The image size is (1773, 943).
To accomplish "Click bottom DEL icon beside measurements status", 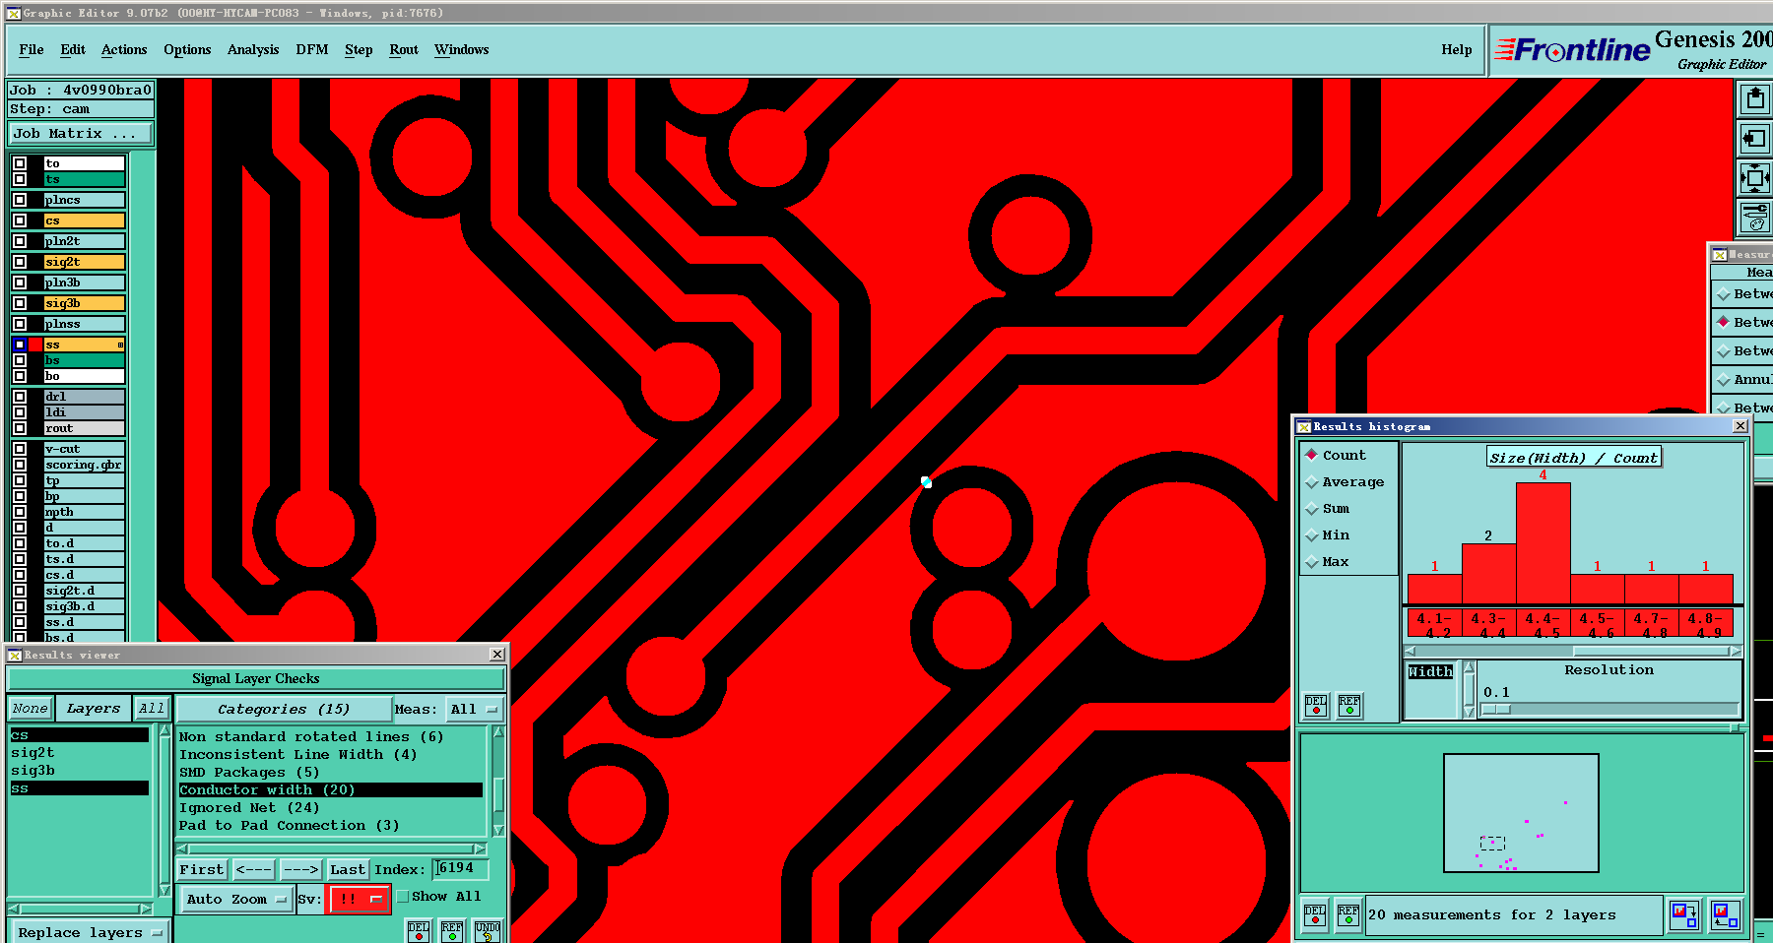I will coord(1314,914).
